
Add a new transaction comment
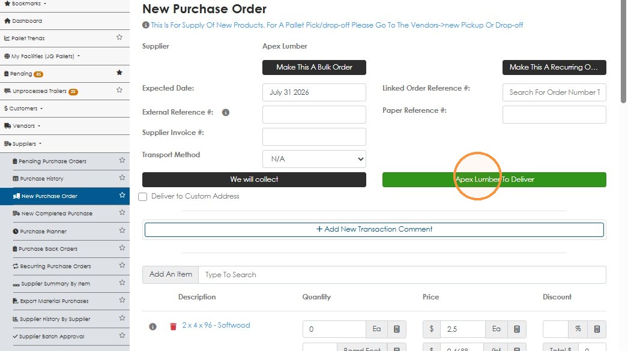pyautogui.click(x=374, y=229)
